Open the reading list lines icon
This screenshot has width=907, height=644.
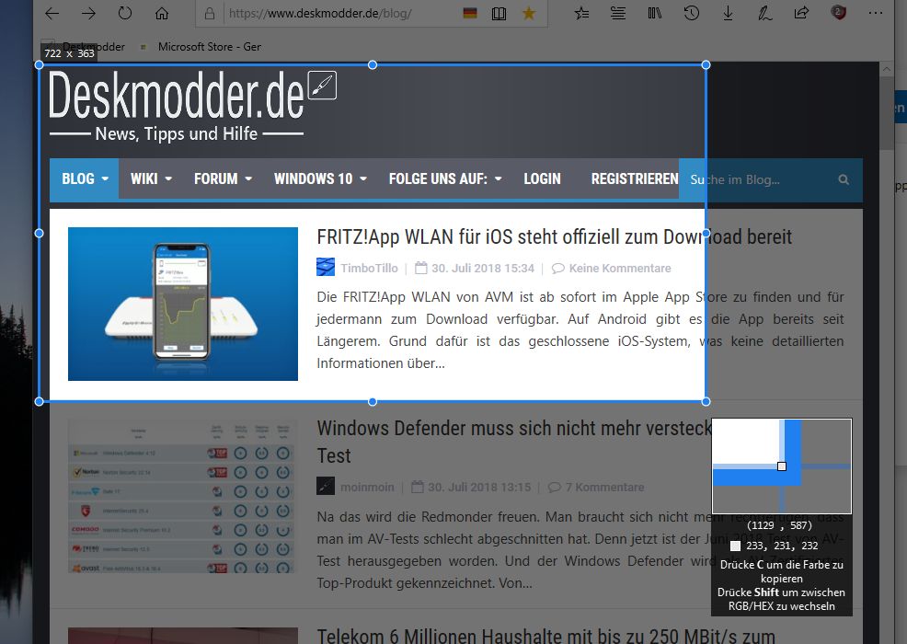pyautogui.click(x=618, y=13)
